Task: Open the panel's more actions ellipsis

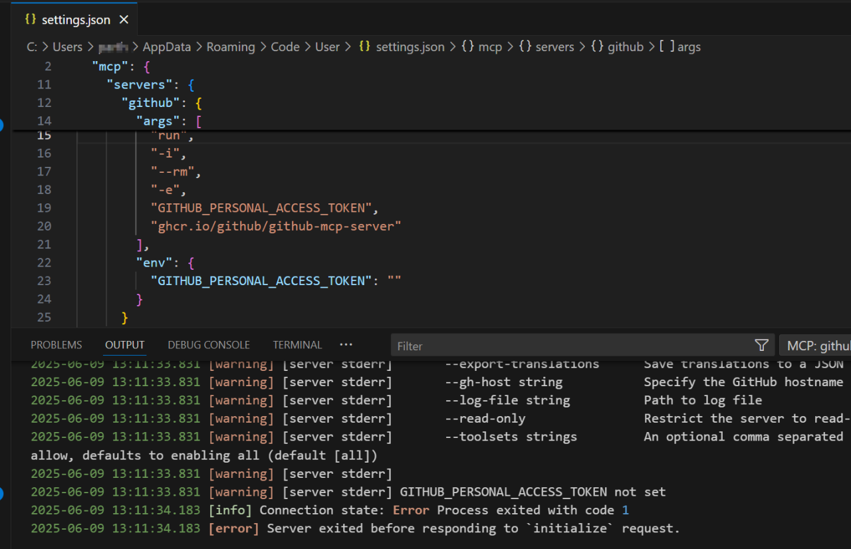Action: pos(346,344)
